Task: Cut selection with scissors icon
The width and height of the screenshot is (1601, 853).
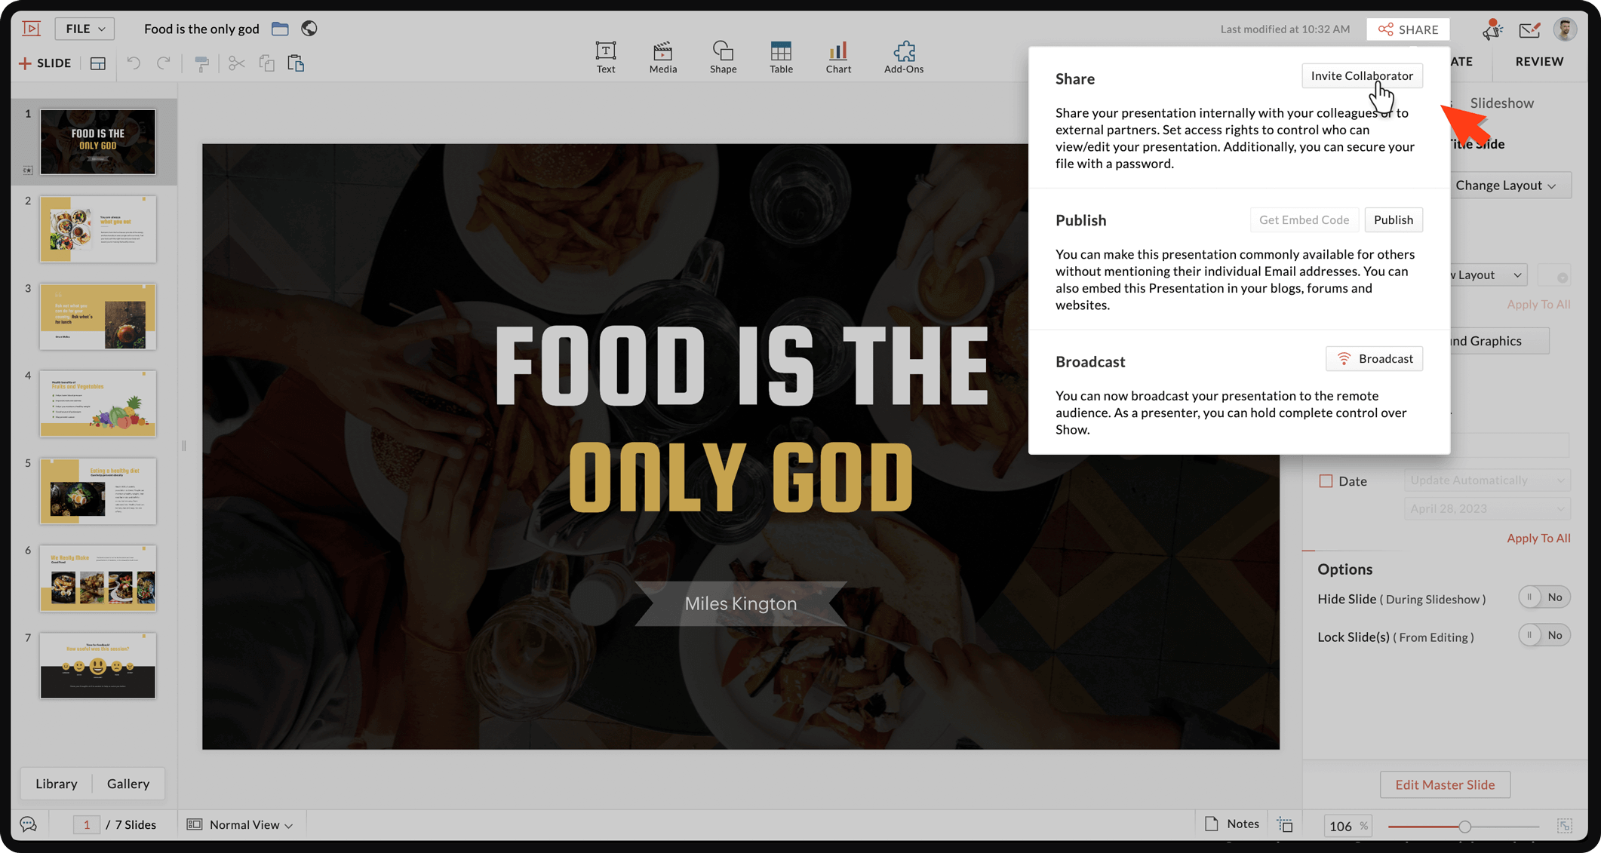Action: tap(236, 63)
